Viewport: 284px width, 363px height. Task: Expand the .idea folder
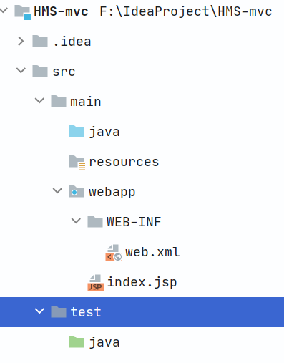pos(21,42)
